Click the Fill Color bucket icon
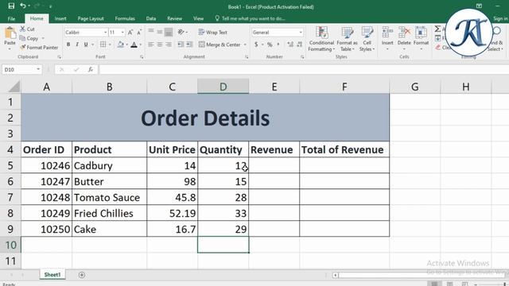This screenshot has height=286, width=509. point(120,44)
